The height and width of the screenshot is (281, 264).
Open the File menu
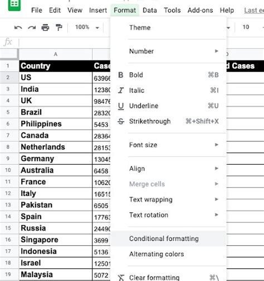[37, 10]
